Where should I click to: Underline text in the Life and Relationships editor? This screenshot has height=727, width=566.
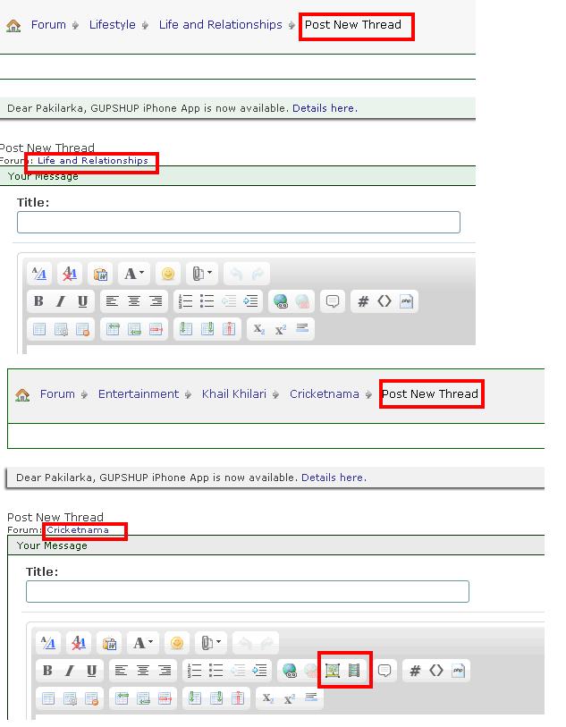[x=82, y=301]
